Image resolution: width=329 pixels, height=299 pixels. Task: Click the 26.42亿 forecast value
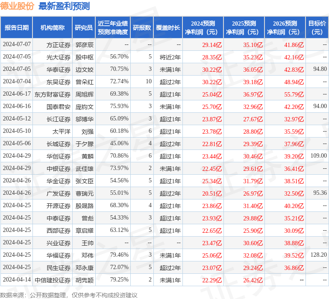tap(253, 280)
